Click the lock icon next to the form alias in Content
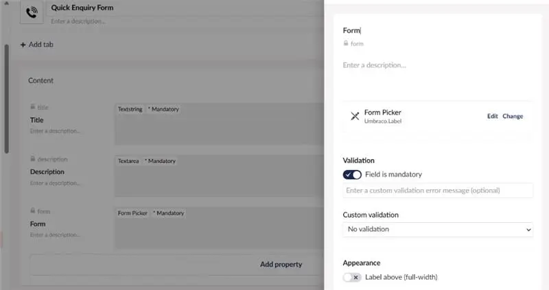The height and width of the screenshot is (290, 549). tap(32, 211)
